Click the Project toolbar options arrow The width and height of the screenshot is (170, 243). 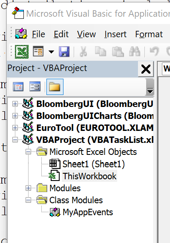pos(150,87)
